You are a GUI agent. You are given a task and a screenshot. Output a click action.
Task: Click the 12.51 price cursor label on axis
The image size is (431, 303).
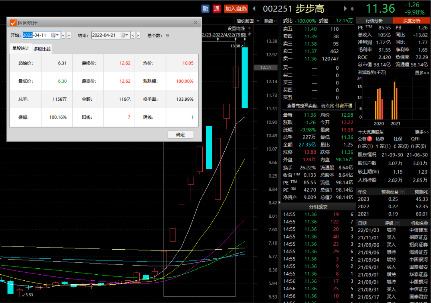tap(265, 67)
